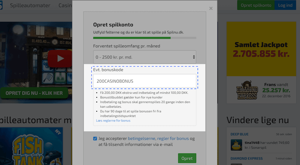Click the site logo in top-left corner
Viewport: 300px width, 165px height.
click(x=1, y=6)
